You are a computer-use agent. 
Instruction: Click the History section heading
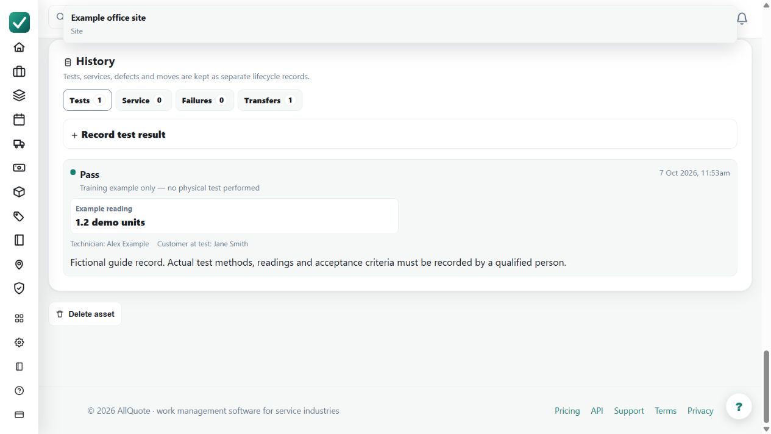click(95, 62)
